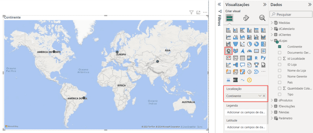Screen dimensions: 313x133
Task: Click the Legenda add fields box
Action: 245,112
